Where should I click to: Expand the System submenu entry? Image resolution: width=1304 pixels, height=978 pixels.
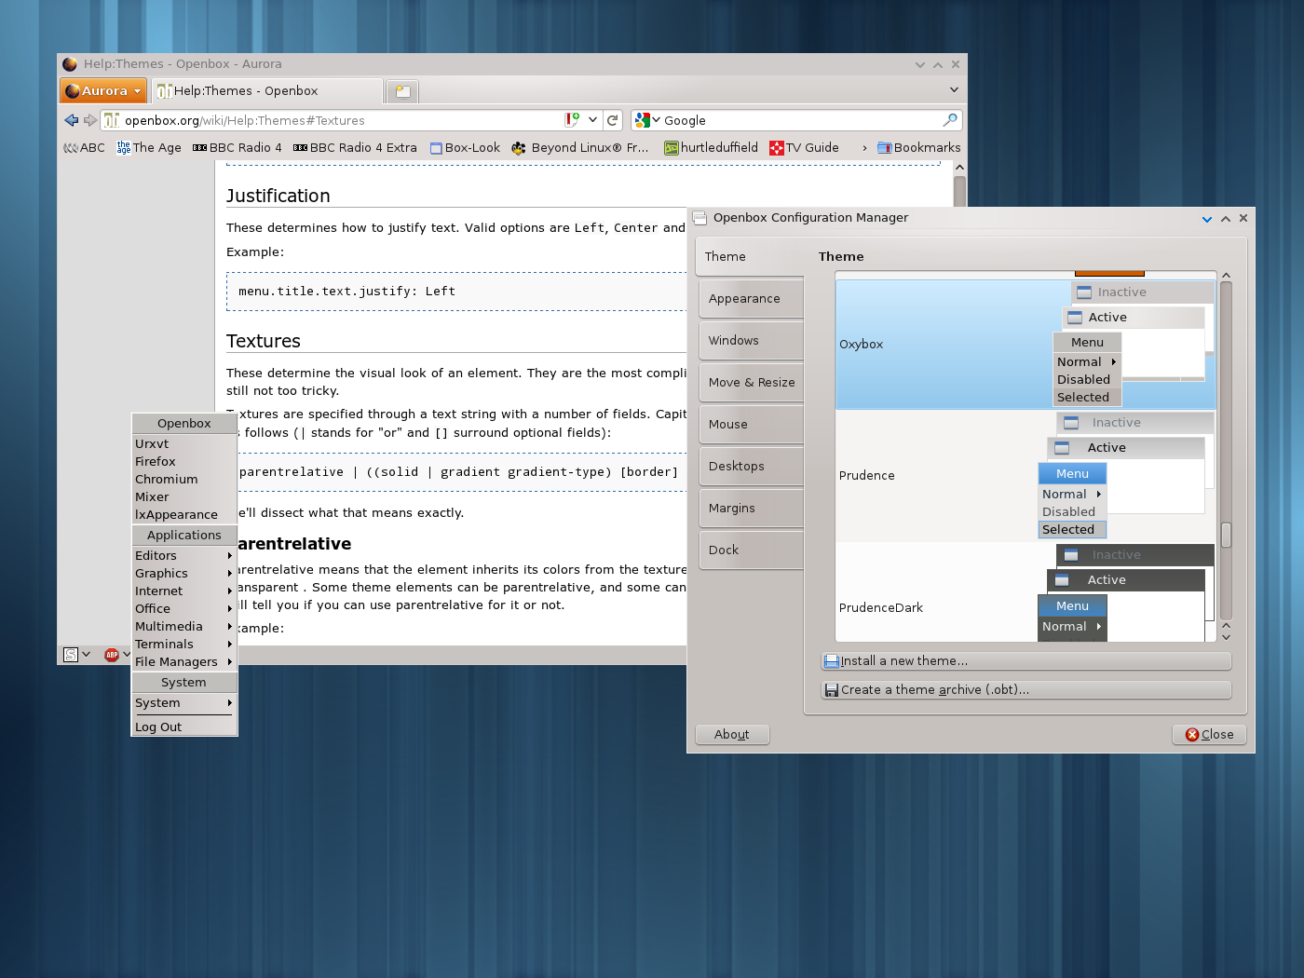click(x=184, y=703)
